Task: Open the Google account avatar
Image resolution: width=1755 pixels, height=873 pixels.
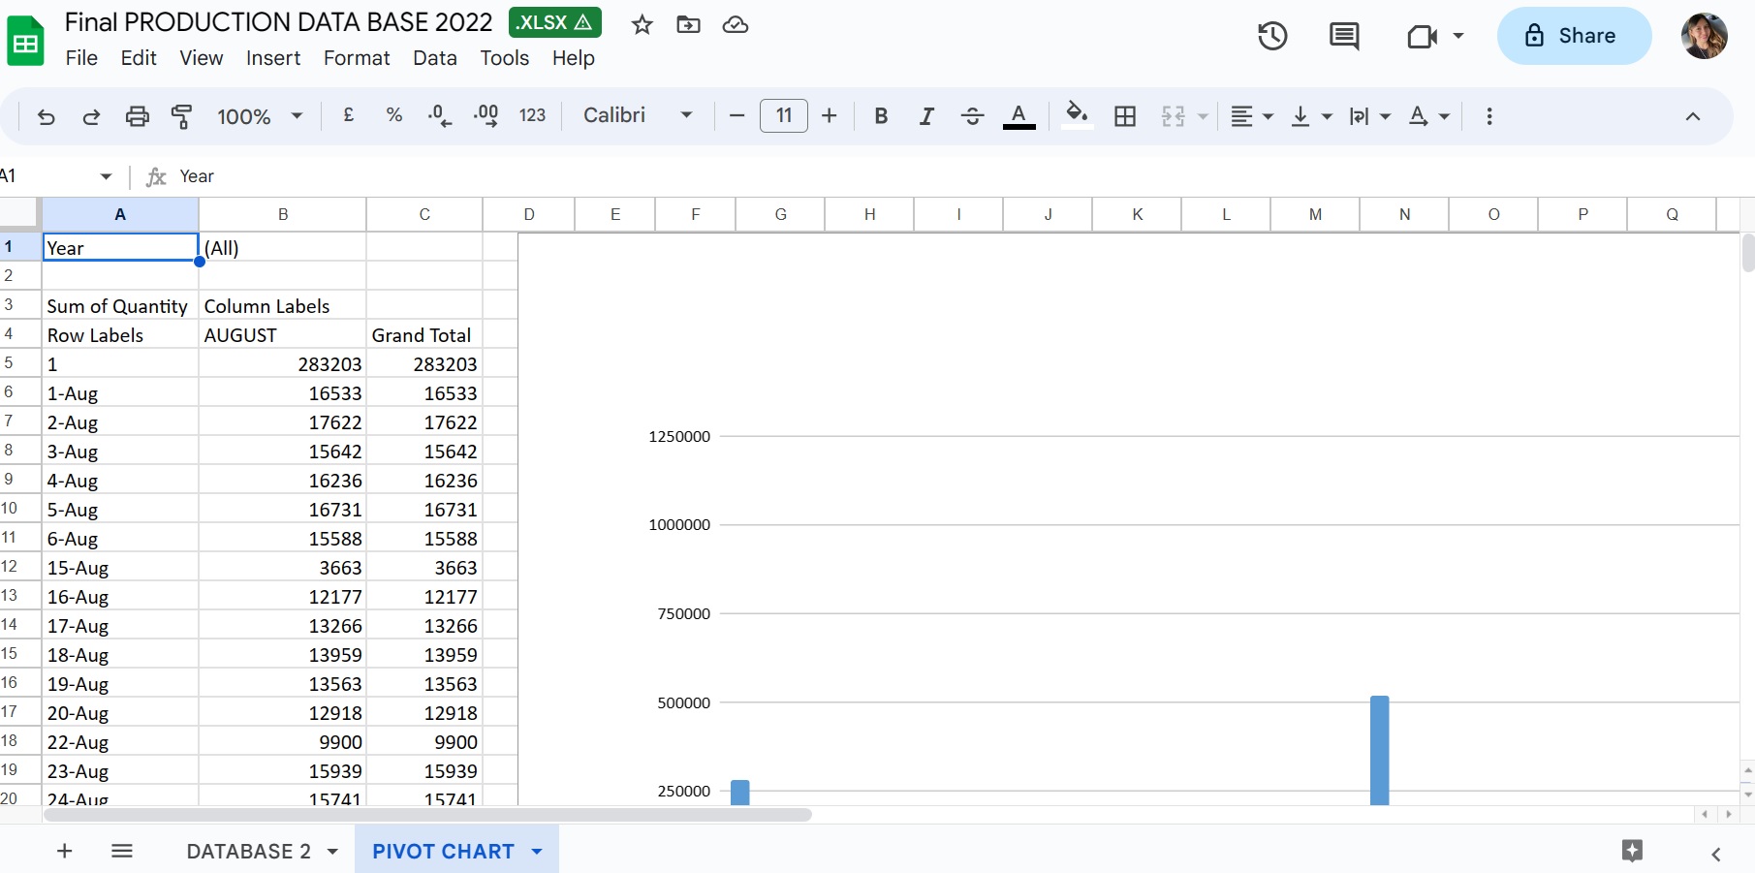Action: coord(1705,36)
